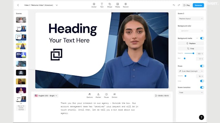Open the Fade transition dropdown
220x123 pixels.
(191, 92)
